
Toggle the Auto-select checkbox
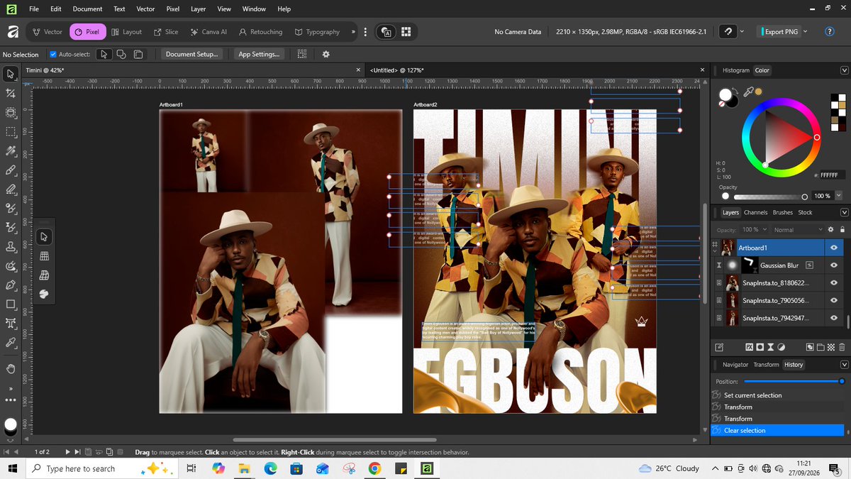[x=54, y=55]
